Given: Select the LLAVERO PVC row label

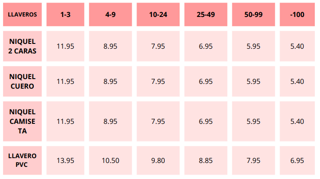Looking at the screenshot, I should click(23, 160).
